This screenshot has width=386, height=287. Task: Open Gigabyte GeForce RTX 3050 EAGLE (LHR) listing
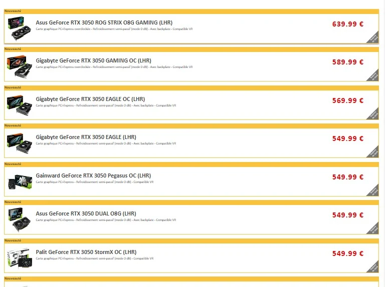pyautogui.click(x=86, y=137)
